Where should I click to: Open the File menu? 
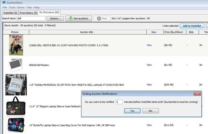[5, 7]
